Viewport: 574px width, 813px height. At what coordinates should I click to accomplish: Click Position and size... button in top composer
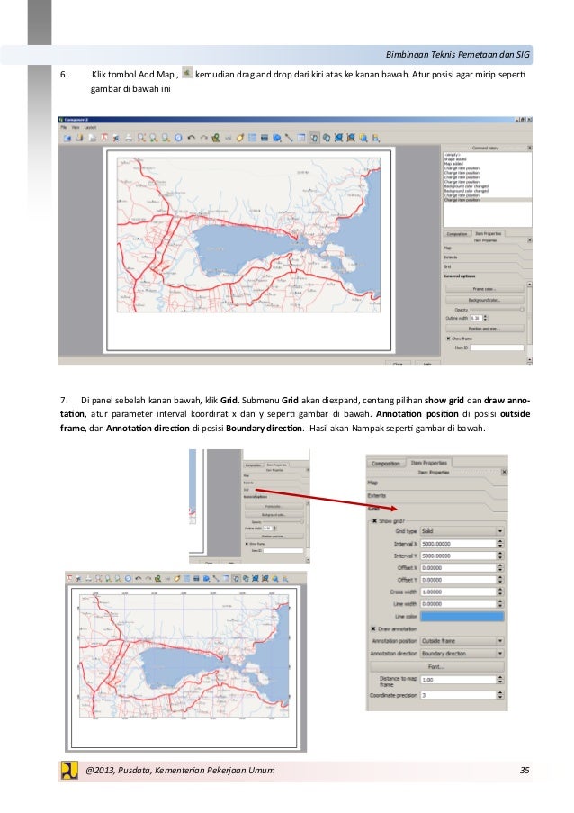pos(484,329)
